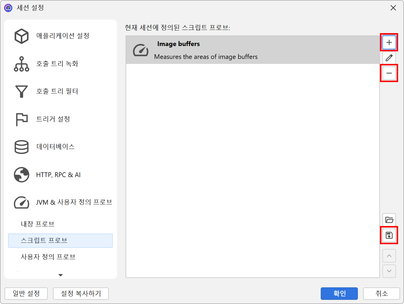The height and width of the screenshot is (304, 404).
Task: Click the move up chevron button
Action: (389, 256)
